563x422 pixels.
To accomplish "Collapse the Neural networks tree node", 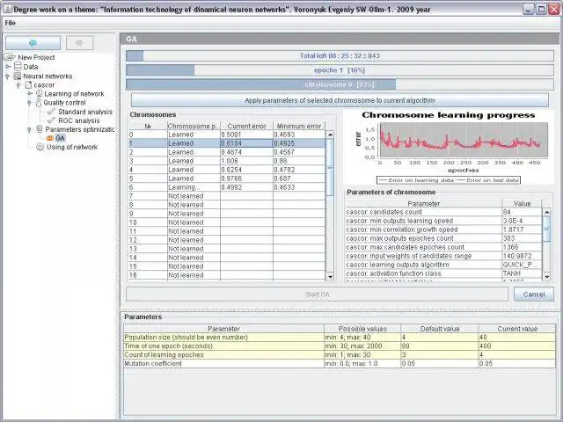I will 7,76.
